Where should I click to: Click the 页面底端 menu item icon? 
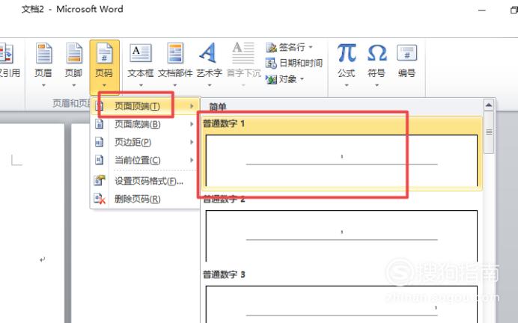pos(99,124)
